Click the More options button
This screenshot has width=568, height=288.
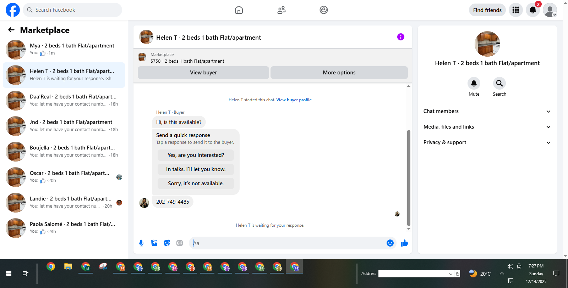339,73
